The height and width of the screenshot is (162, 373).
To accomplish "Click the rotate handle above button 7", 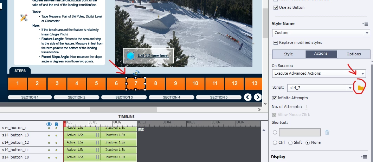I will 136,73.
